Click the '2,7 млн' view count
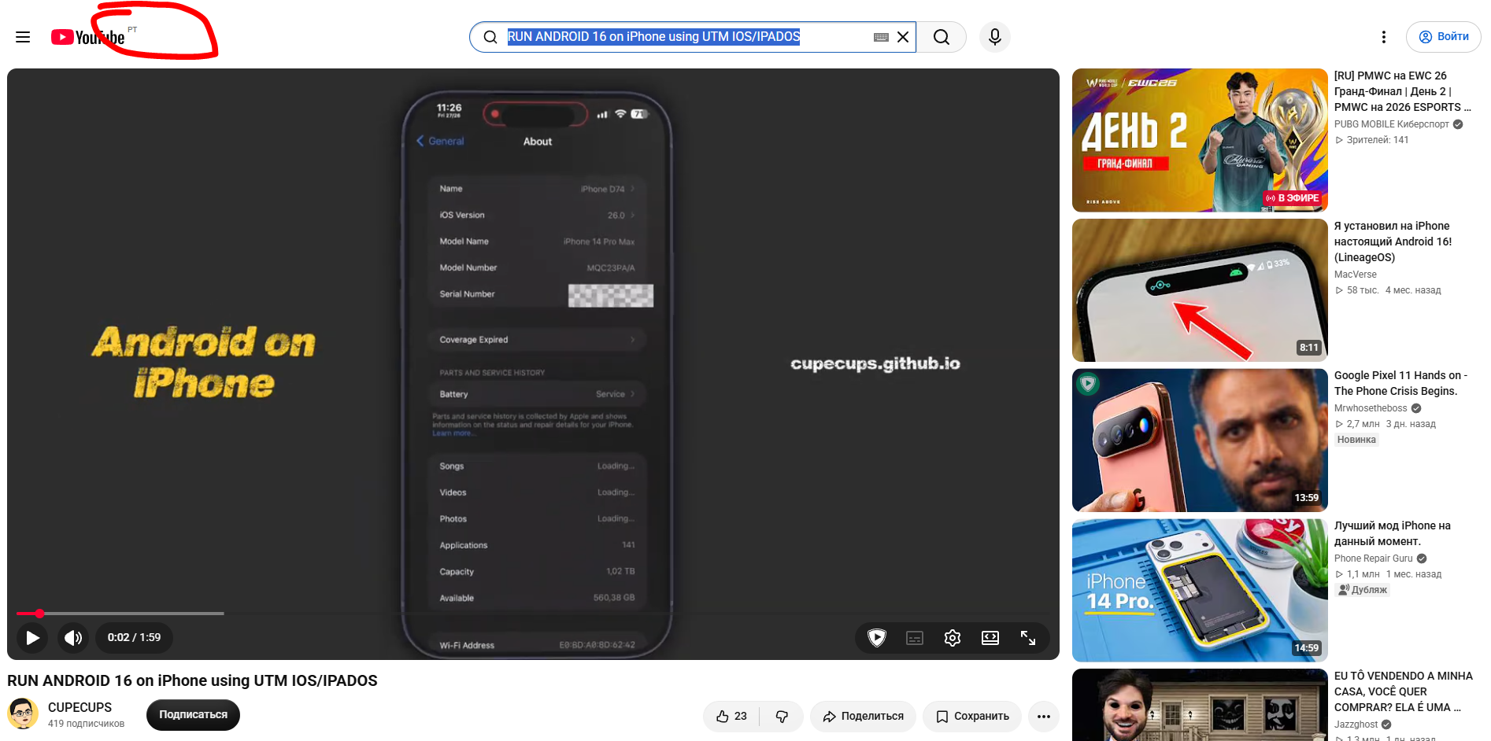The height and width of the screenshot is (741, 1491). pos(1363,424)
